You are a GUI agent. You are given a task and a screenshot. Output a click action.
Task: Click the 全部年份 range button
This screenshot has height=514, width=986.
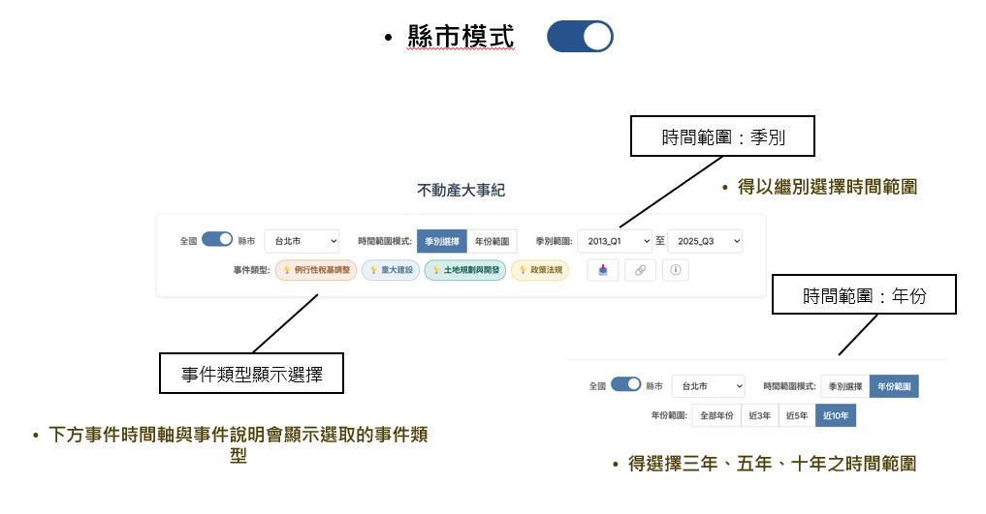pyautogui.click(x=717, y=415)
